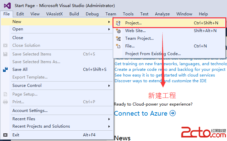Viewport: 227px width, 141px height.
Task: Open the Debug menu
Action: [92, 14]
